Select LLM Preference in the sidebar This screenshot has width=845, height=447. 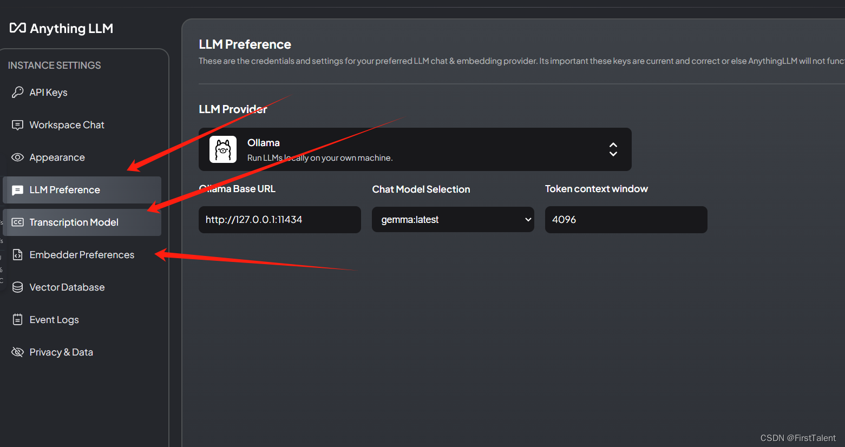tap(82, 190)
